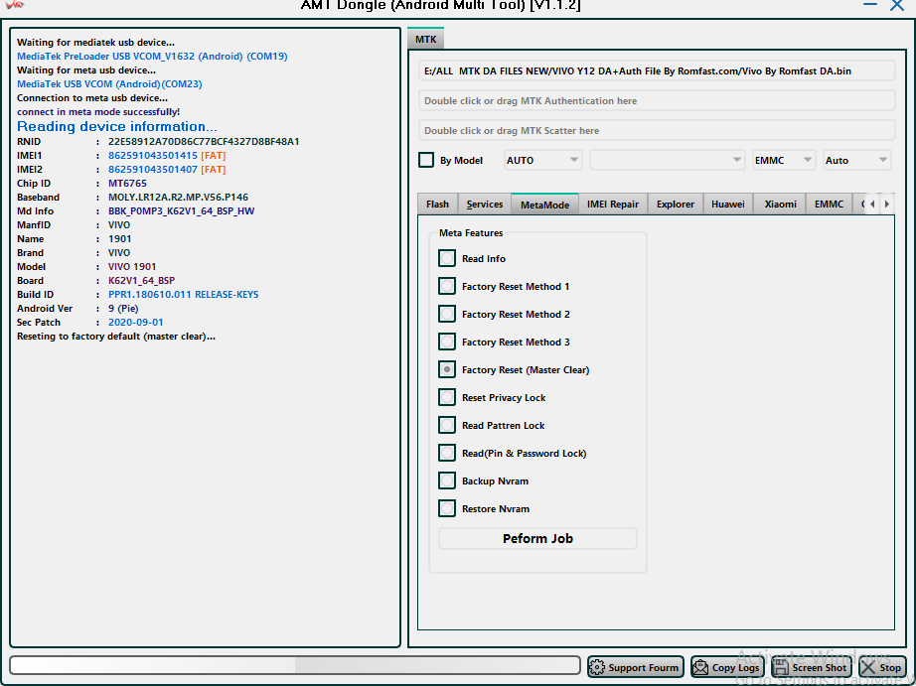
Task: Click the Screen Shot button label
Action: point(819,667)
